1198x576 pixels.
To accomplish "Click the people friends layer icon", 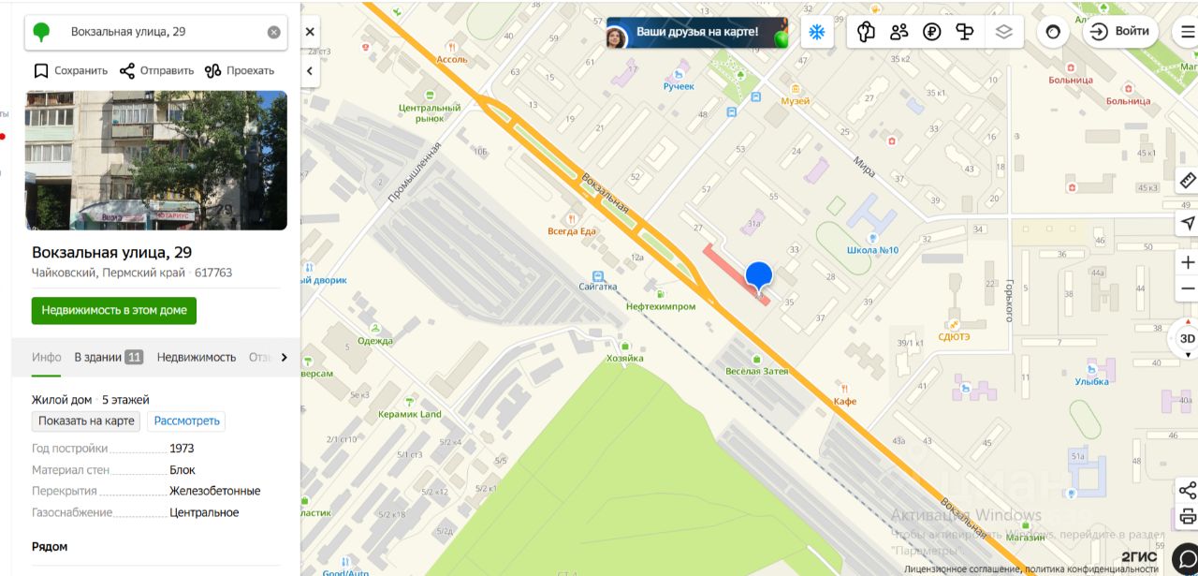I will (x=899, y=32).
